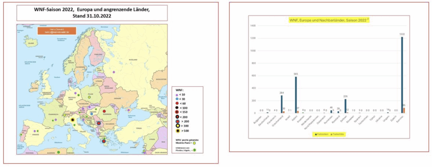
Task: Click the red marker on Rumänien
Action: pyautogui.click(x=105, y=111)
